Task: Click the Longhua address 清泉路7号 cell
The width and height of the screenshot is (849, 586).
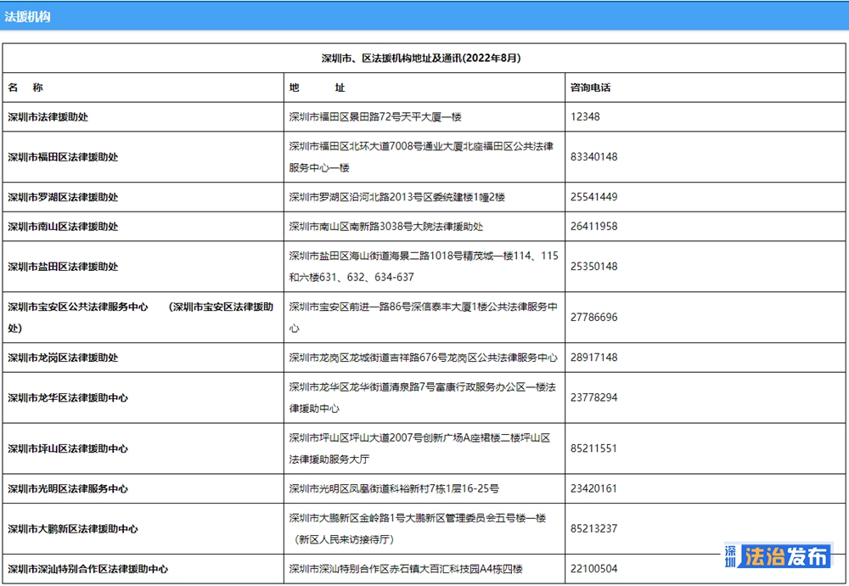Action: [x=422, y=397]
